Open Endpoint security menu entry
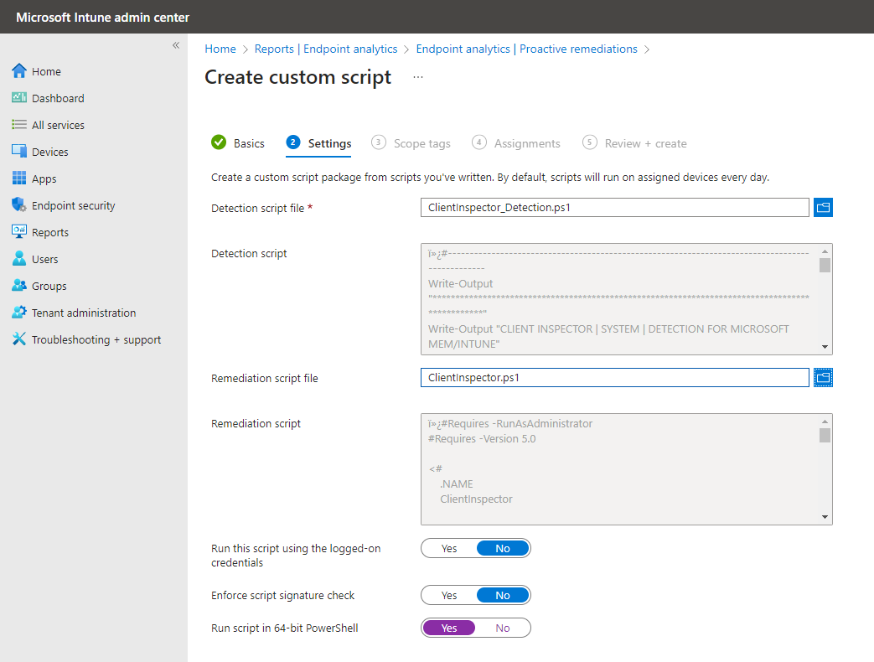The height and width of the screenshot is (662, 874). (73, 205)
